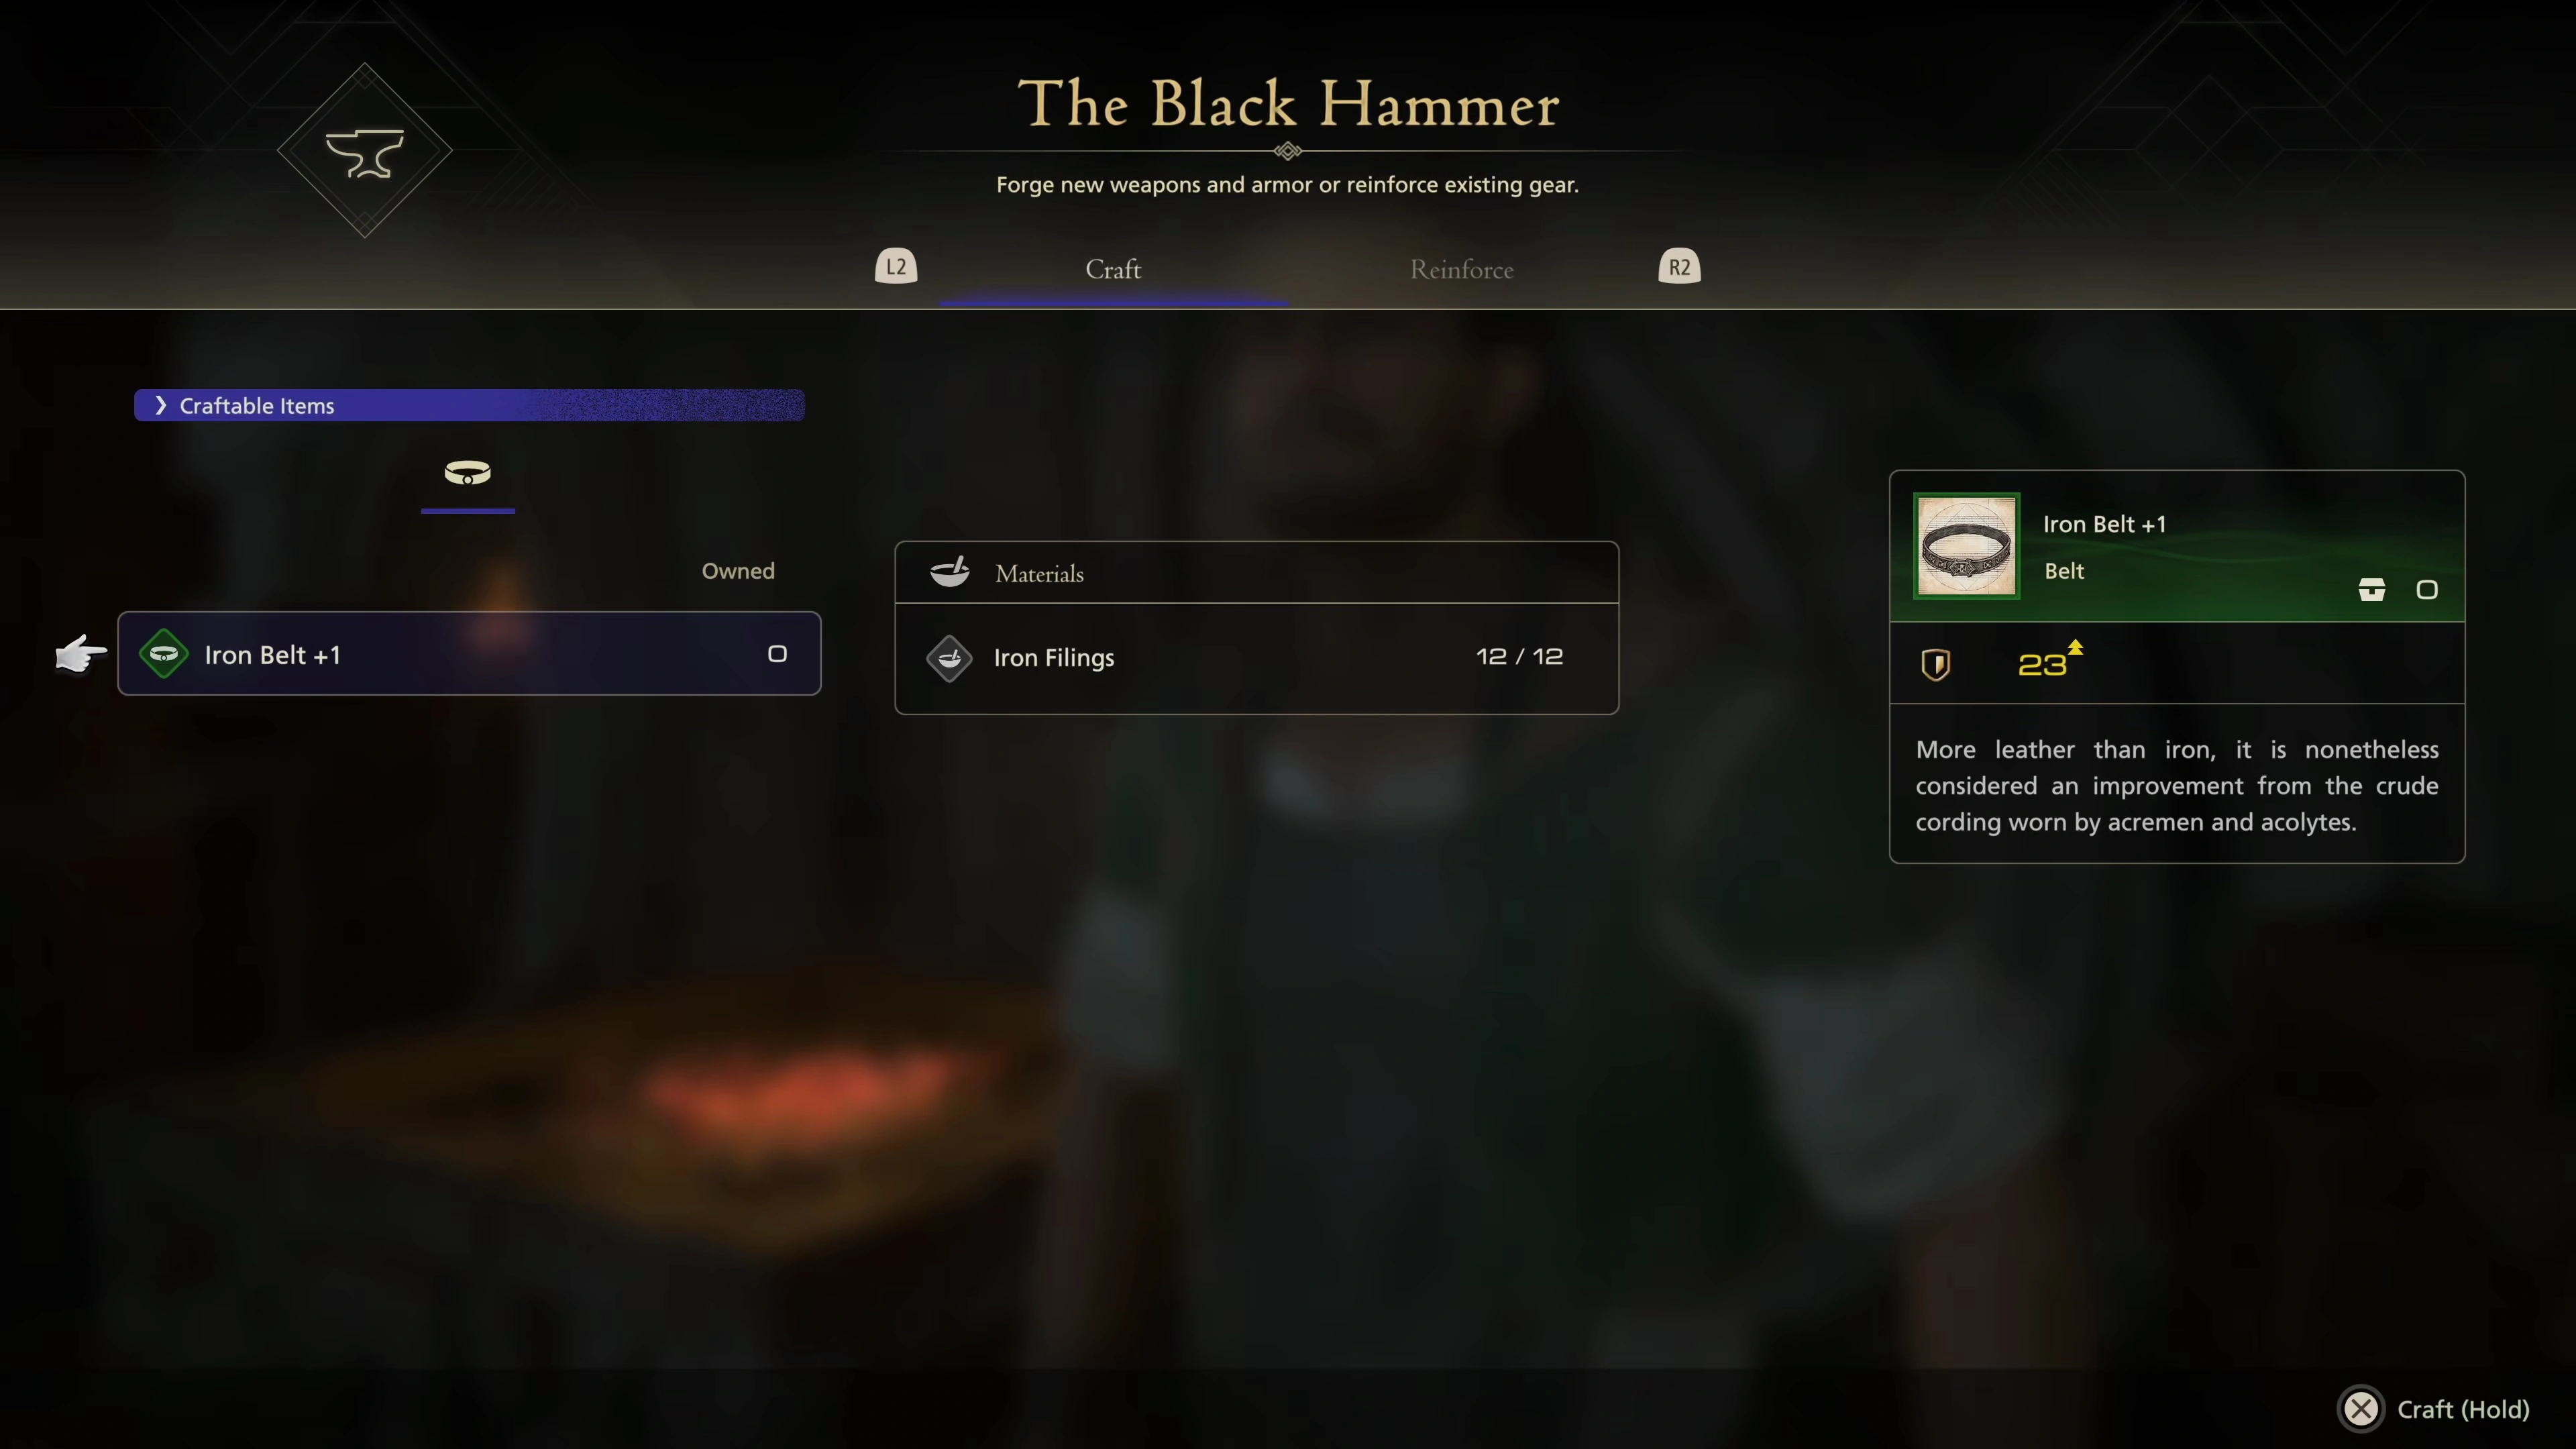This screenshot has width=2576, height=1449.
Task: Click the Iron Filings material diamond icon
Action: (949, 658)
